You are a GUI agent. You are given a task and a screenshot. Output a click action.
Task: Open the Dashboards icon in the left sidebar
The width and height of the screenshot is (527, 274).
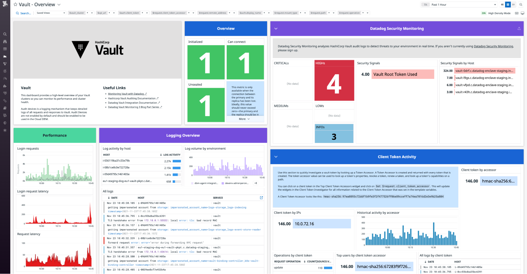tap(5, 49)
